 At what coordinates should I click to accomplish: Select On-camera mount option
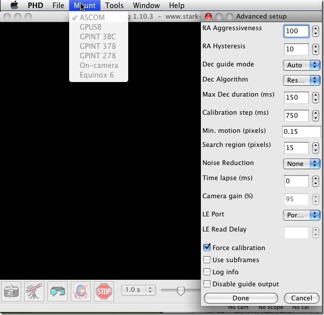point(98,65)
